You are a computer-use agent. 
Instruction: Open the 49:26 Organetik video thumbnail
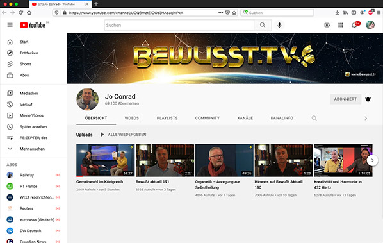pyautogui.click(x=224, y=160)
